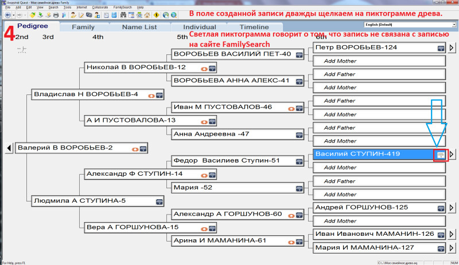Click orange icon beside Валерий В ВОРОБЬЕВ-2
459x265 pixels.
pyautogui.click(x=135, y=149)
